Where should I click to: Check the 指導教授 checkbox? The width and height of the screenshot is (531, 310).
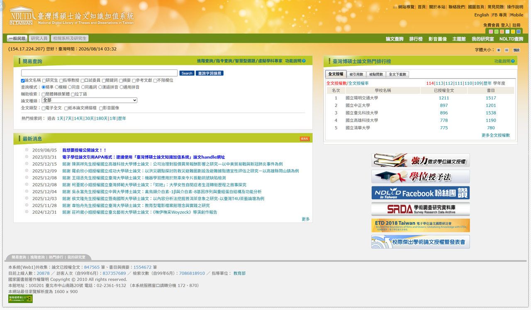(61, 81)
